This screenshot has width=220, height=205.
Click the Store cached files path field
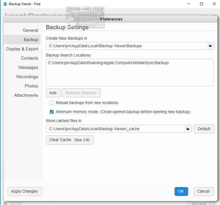coord(115,129)
